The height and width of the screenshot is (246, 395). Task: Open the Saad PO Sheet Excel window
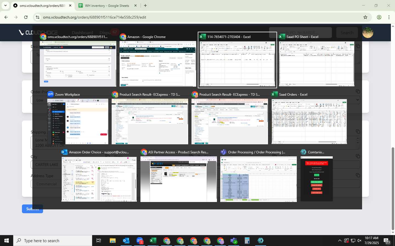pos(317,64)
